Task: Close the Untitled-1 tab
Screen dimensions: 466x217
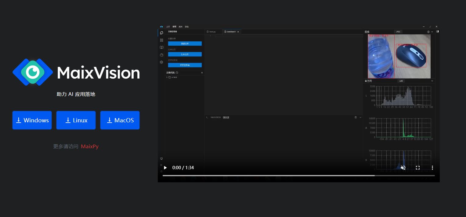Action: tap(238, 32)
